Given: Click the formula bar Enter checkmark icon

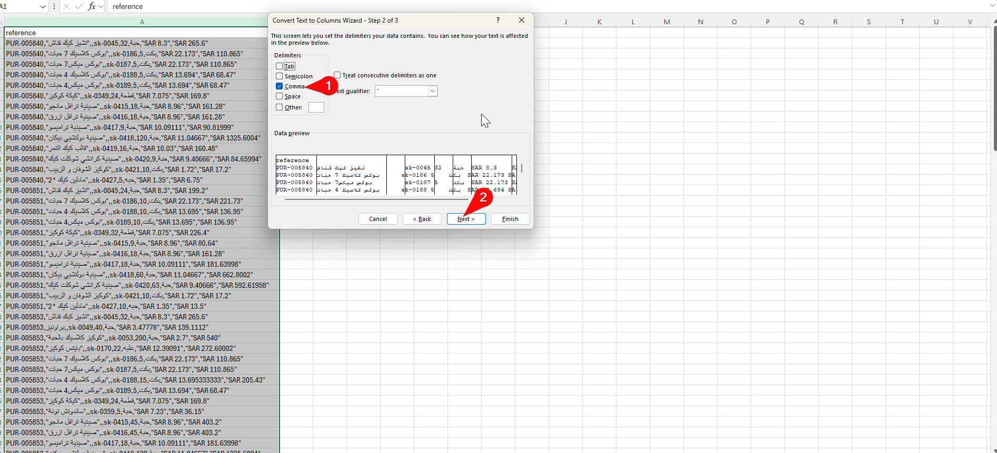Looking at the screenshot, I should pyautogui.click(x=78, y=6).
